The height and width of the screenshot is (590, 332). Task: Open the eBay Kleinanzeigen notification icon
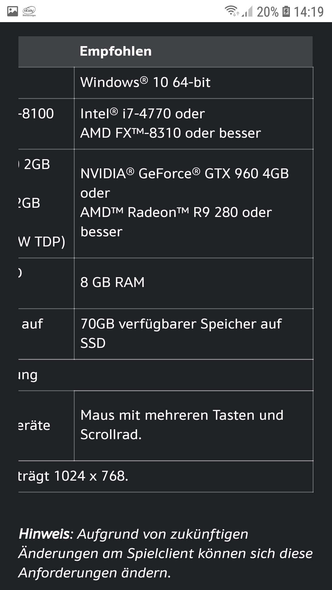coord(29,11)
